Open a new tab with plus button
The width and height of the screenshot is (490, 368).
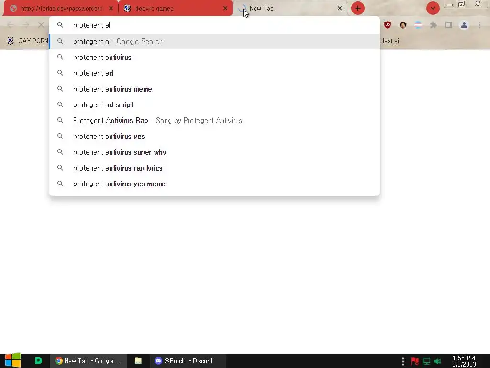coord(358,8)
